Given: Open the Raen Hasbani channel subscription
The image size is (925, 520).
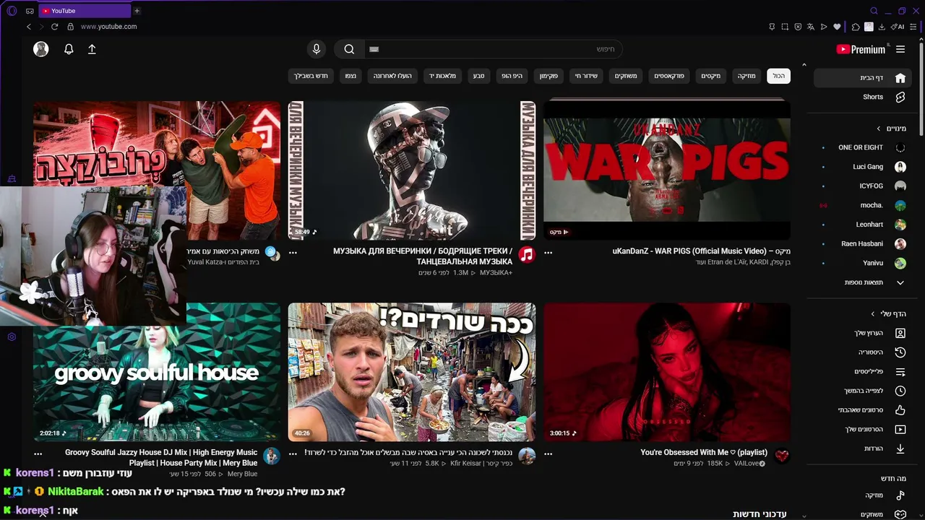Looking at the screenshot, I should [x=863, y=244].
